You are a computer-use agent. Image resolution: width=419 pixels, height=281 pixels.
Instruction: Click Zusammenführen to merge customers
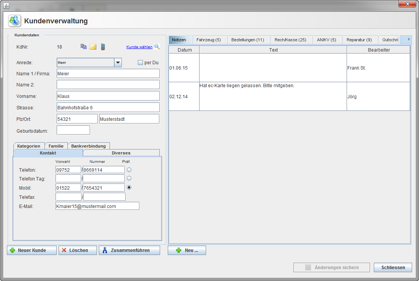129,250
